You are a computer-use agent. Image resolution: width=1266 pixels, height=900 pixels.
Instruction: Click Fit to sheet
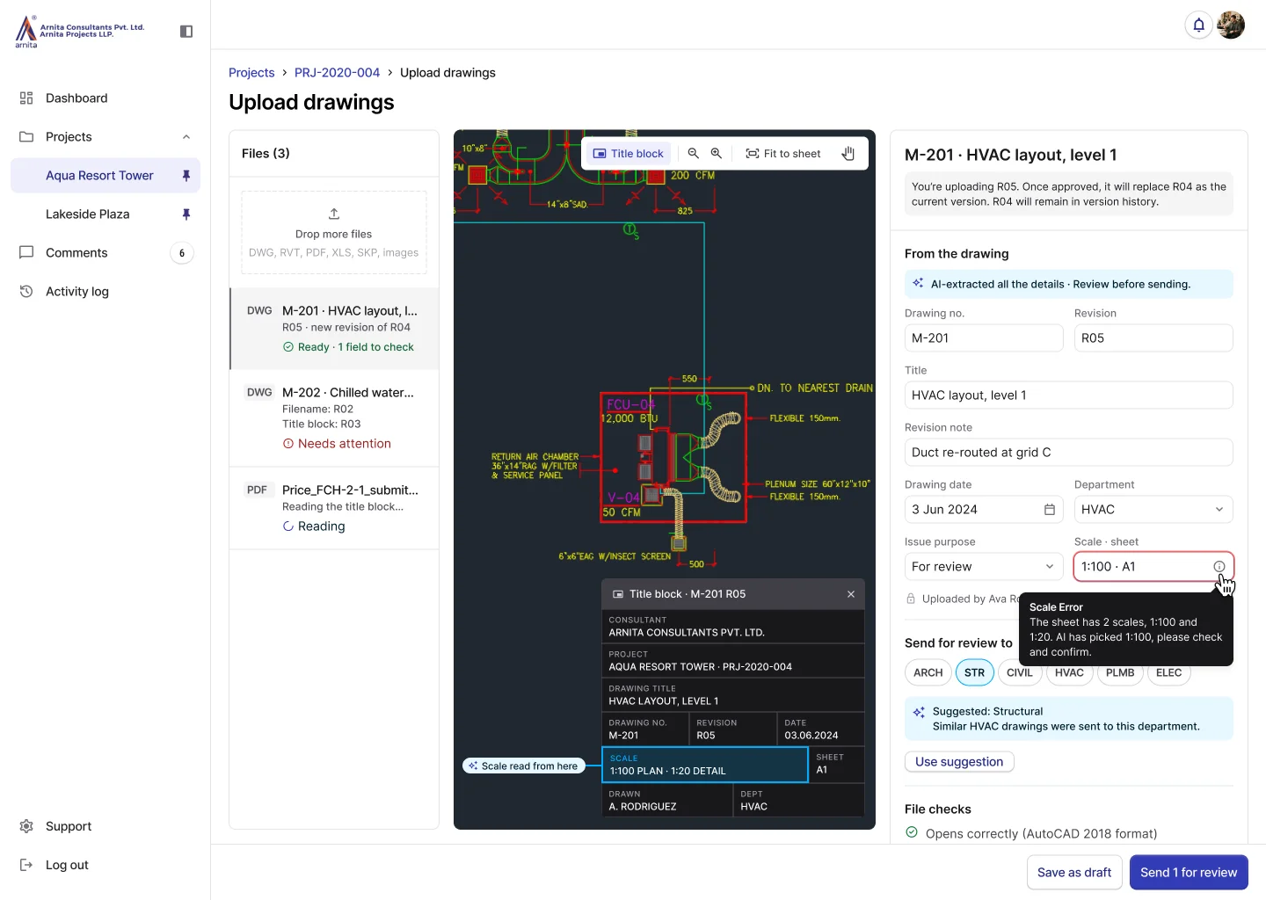pos(783,153)
